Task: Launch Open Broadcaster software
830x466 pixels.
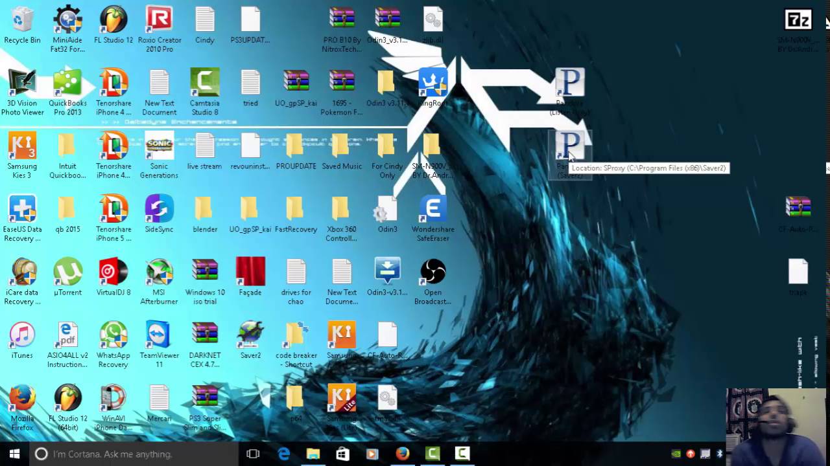Action: pyautogui.click(x=433, y=282)
